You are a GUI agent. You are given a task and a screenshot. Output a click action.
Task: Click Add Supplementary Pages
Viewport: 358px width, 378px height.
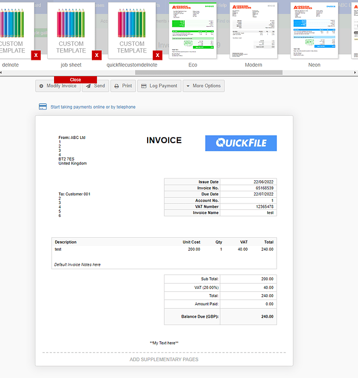[164, 359]
